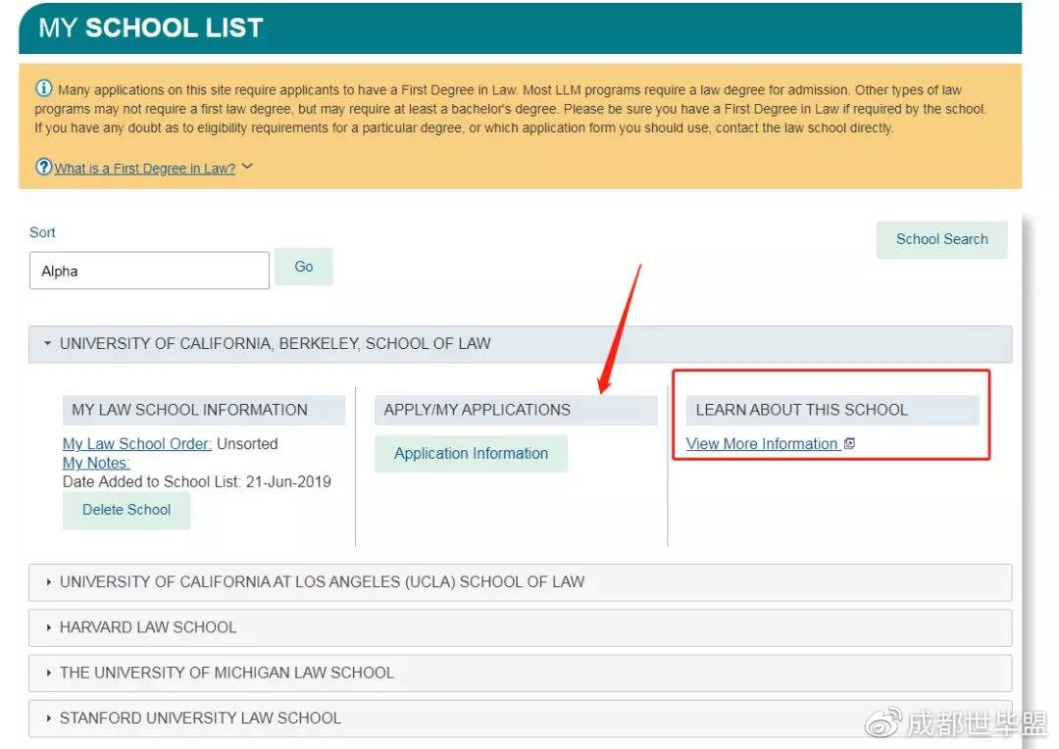
Task: Expand the University of Michigan Law School row
Action: point(520,673)
